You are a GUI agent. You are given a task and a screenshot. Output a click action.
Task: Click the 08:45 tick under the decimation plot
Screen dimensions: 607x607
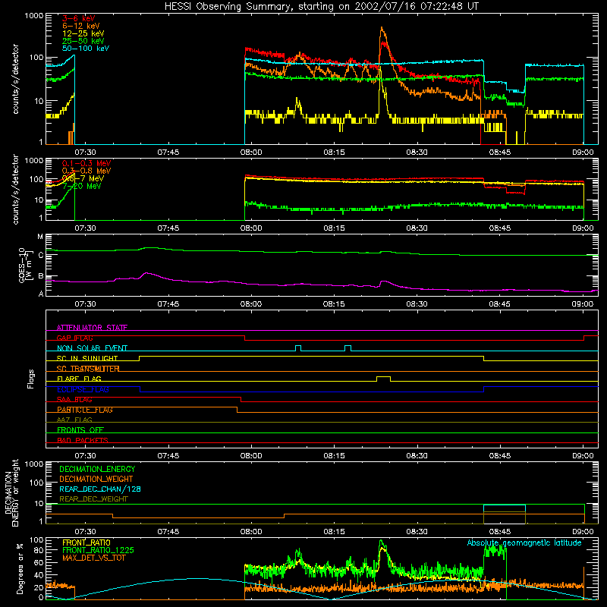click(500, 532)
